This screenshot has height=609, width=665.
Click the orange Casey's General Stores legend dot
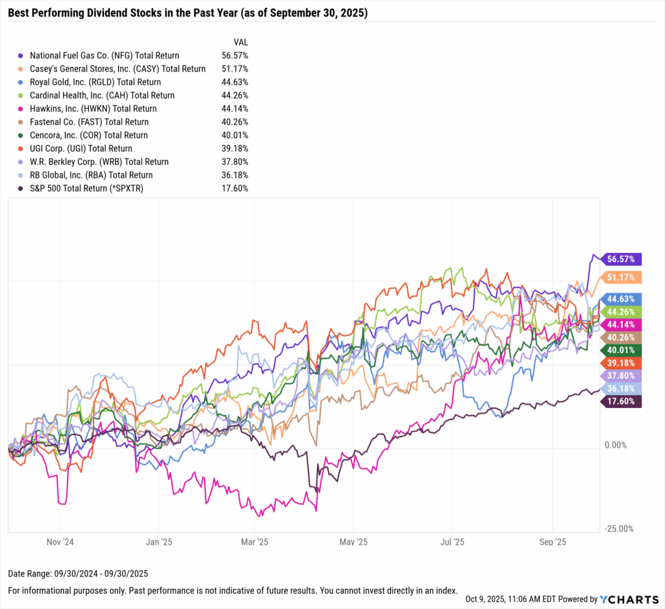point(22,69)
